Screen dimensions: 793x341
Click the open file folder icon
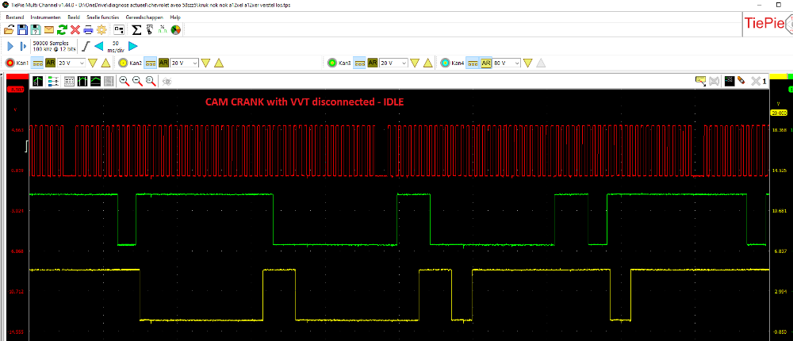coord(10,30)
